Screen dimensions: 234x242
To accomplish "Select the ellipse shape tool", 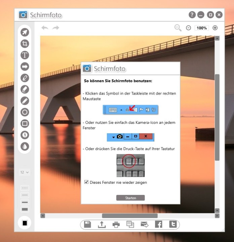I will (25, 112).
